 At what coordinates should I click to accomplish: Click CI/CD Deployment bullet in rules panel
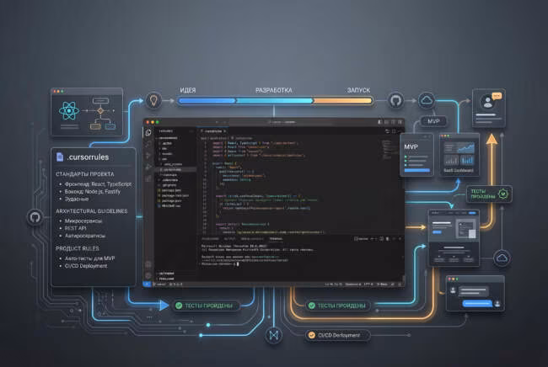click(86, 266)
